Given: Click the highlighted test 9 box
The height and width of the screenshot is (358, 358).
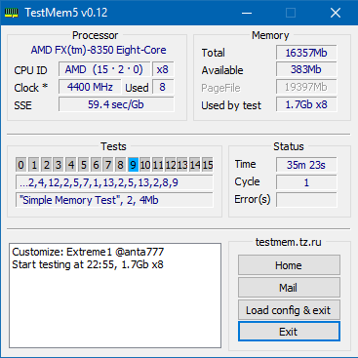Looking at the screenshot, I should (x=133, y=165).
